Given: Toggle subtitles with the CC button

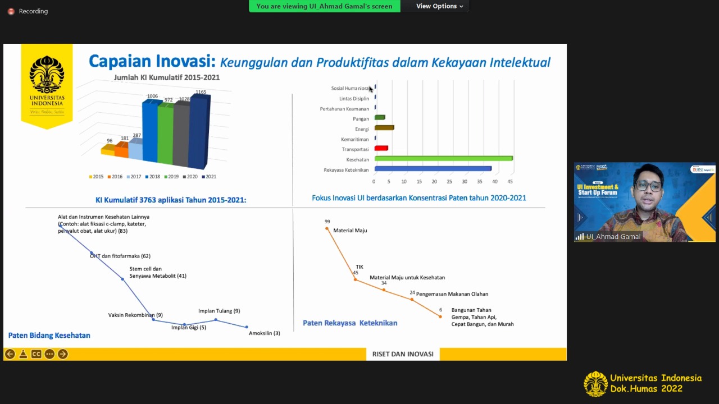Looking at the screenshot, I should [x=36, y=354].
